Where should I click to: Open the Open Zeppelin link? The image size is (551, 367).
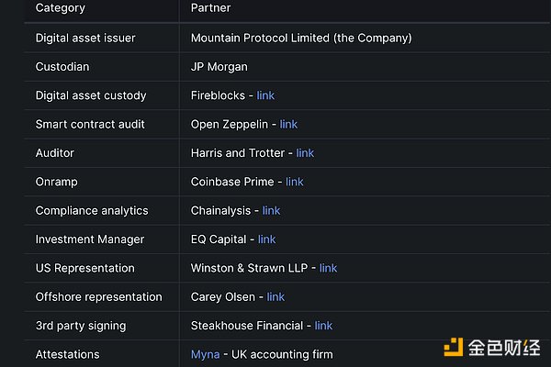click(288, 124)
